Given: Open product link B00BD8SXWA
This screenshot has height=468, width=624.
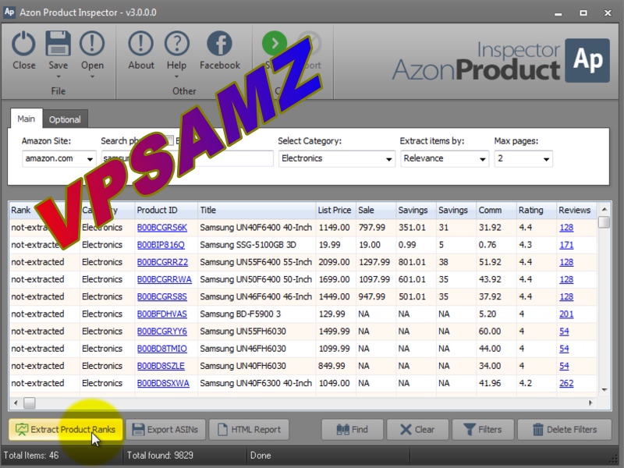Looking at the screenshot, I should point(163,383).
